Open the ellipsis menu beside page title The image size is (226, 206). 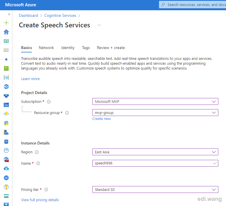tap(99, 25)
